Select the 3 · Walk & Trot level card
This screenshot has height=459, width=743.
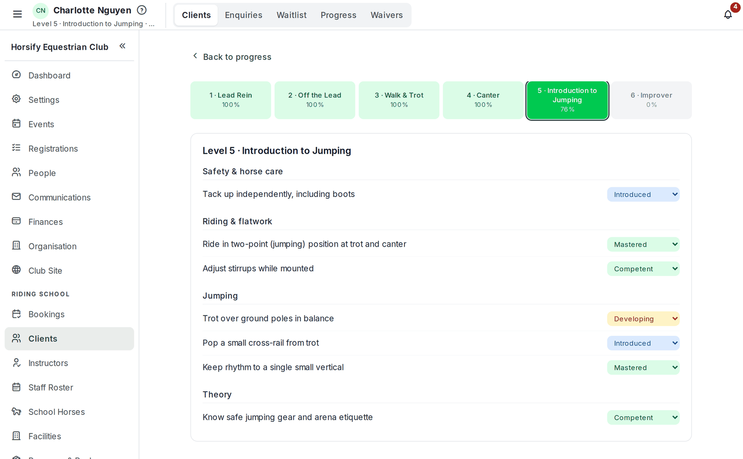coord(399,100)
